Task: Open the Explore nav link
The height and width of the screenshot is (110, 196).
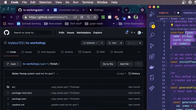Action: pyautogui.click(x=98, y=33)
